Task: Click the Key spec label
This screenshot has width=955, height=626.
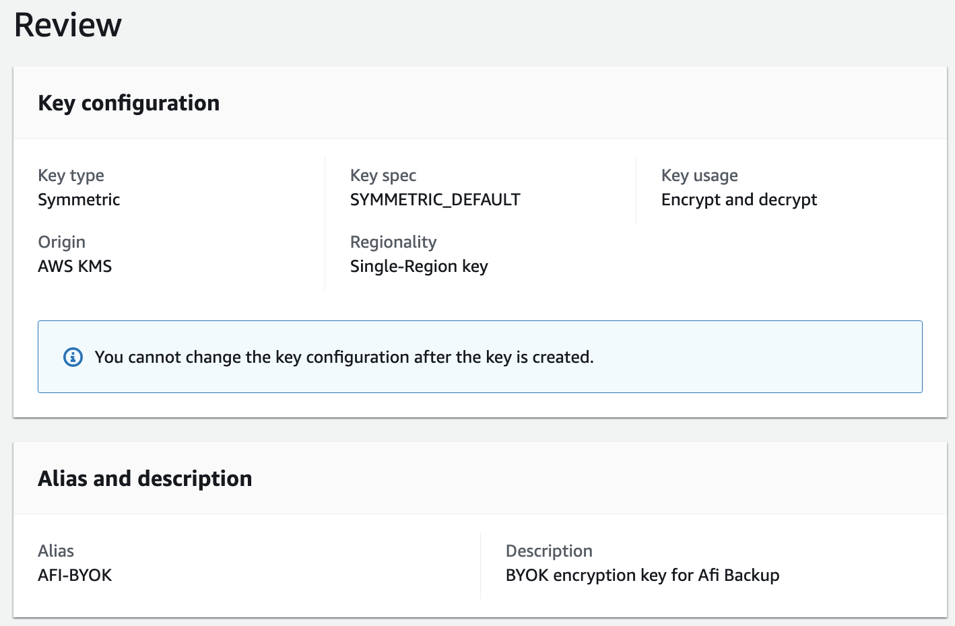Action: pos(383,176)
